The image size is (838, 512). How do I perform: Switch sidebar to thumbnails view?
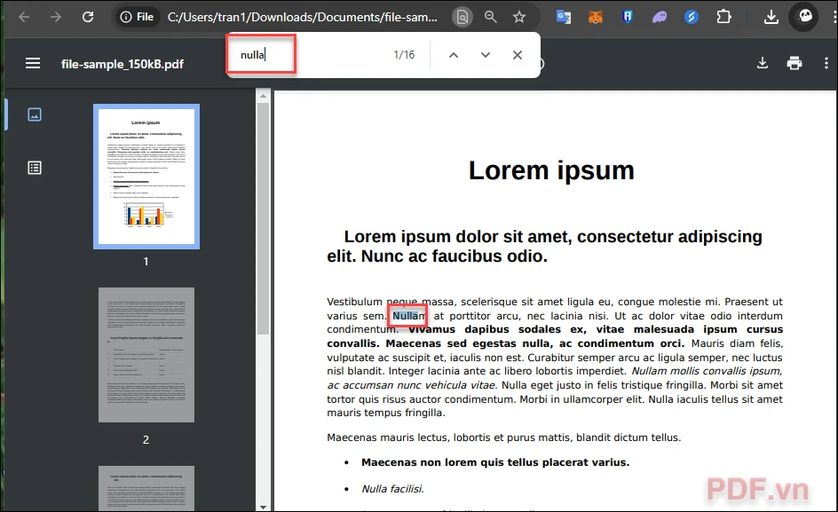click(35, 114)
